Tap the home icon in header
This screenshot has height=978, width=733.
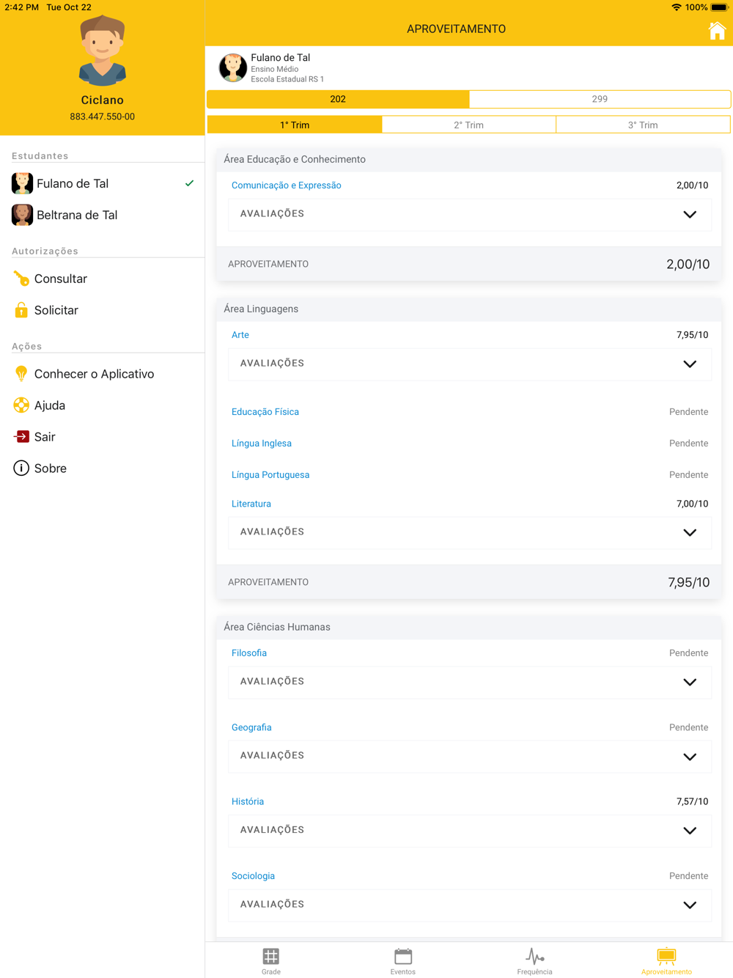pos(717,30)
